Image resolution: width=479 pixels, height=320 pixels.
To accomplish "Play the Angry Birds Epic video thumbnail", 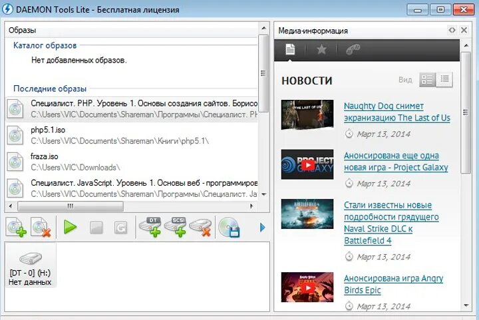I will tap(307, 287).
